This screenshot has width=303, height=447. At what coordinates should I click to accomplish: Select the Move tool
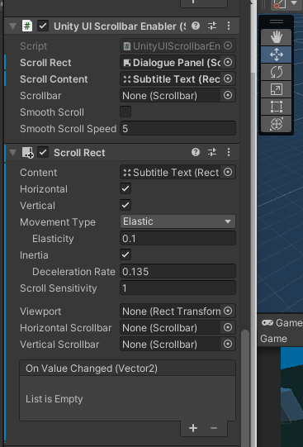click(277, 55)
